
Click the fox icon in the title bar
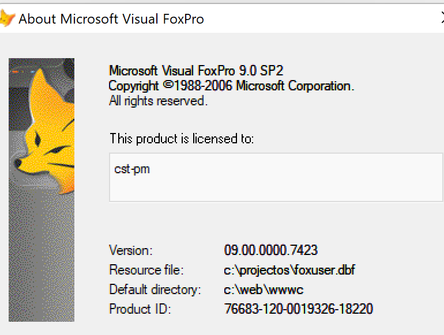[7, 18]
